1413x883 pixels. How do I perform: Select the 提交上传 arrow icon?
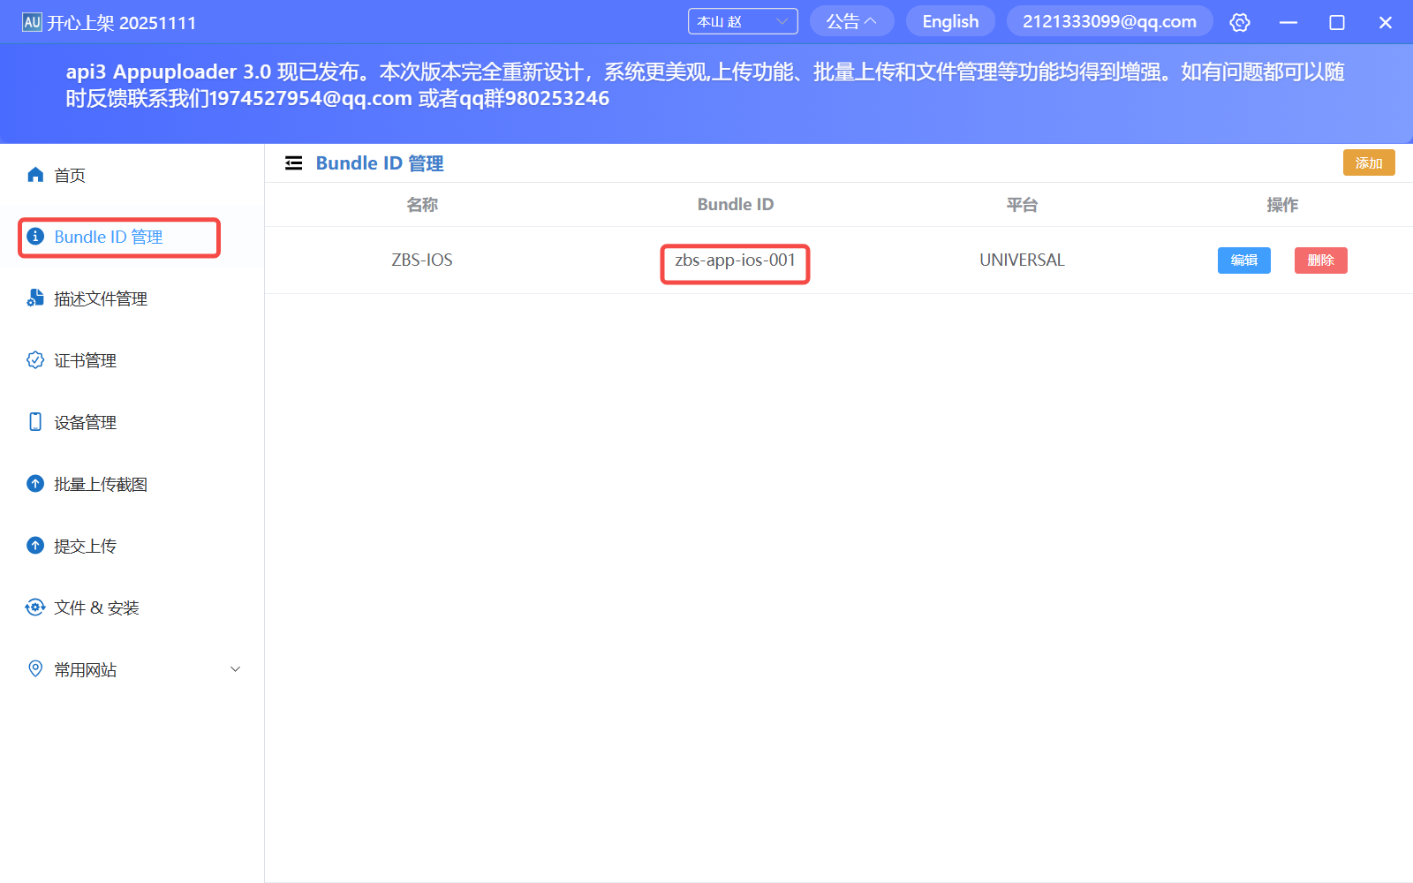tap(35, 545)
